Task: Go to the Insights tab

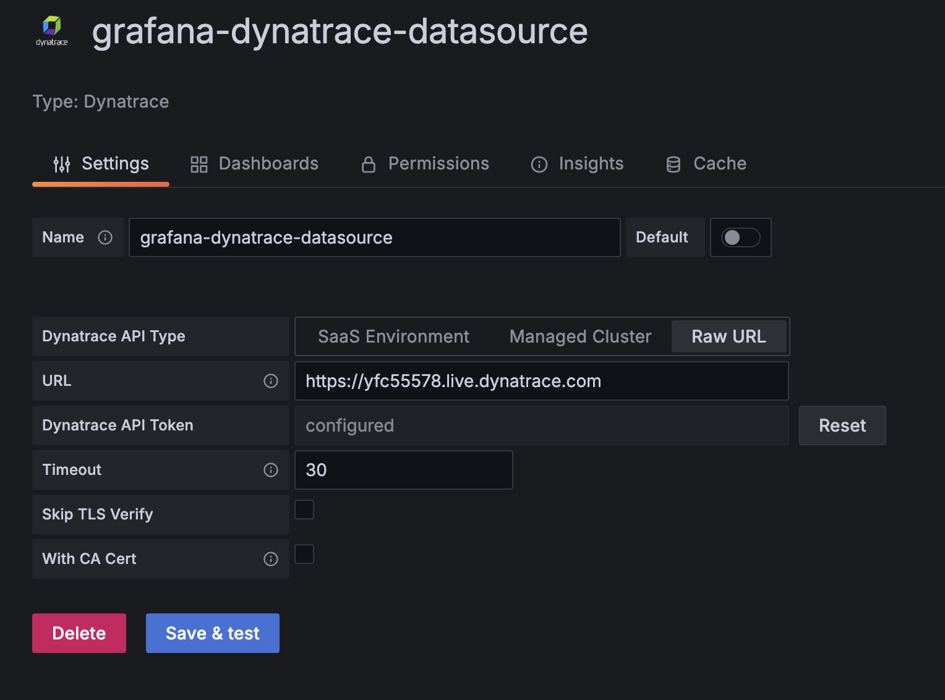Action: 577,164
